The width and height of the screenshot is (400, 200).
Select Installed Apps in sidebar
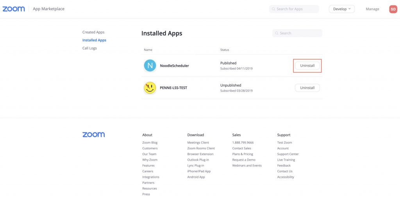[95, 40]
